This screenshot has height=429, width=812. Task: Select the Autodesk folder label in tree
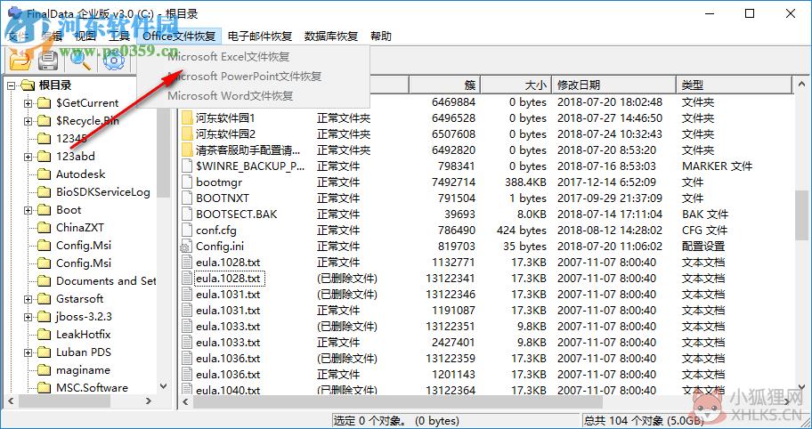click(x=80, y=174)
